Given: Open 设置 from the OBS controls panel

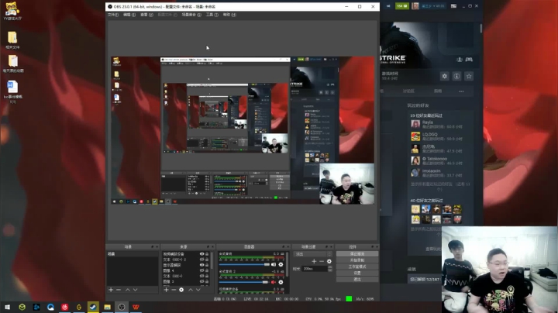Looking at the screenshot, I should (x=357, y=273).
